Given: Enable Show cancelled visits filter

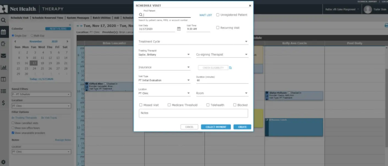Looking at the screenshot, I should [x=12, y=123].
